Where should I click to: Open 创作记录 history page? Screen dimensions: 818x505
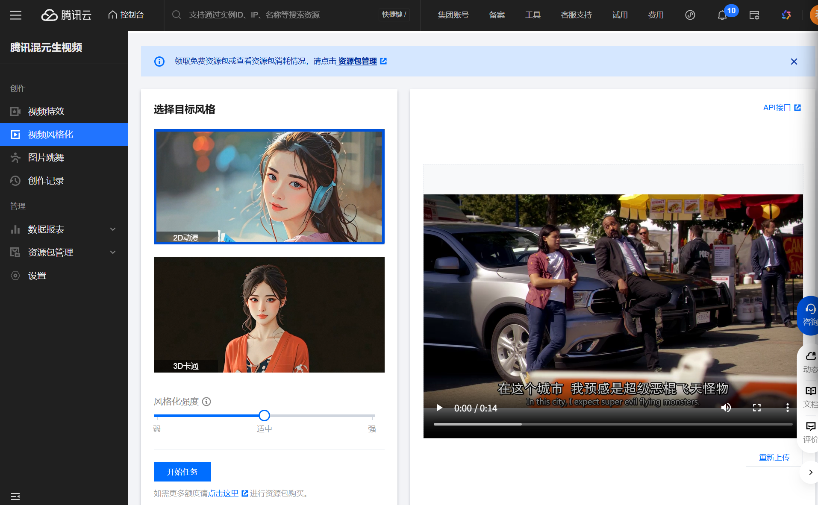[x=64, y=181]
